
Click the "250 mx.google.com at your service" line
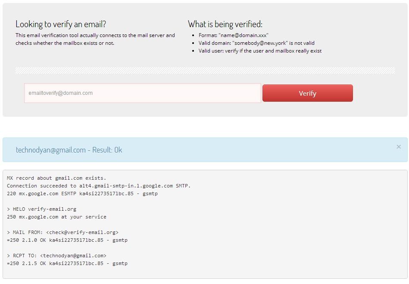pos(56,217)
